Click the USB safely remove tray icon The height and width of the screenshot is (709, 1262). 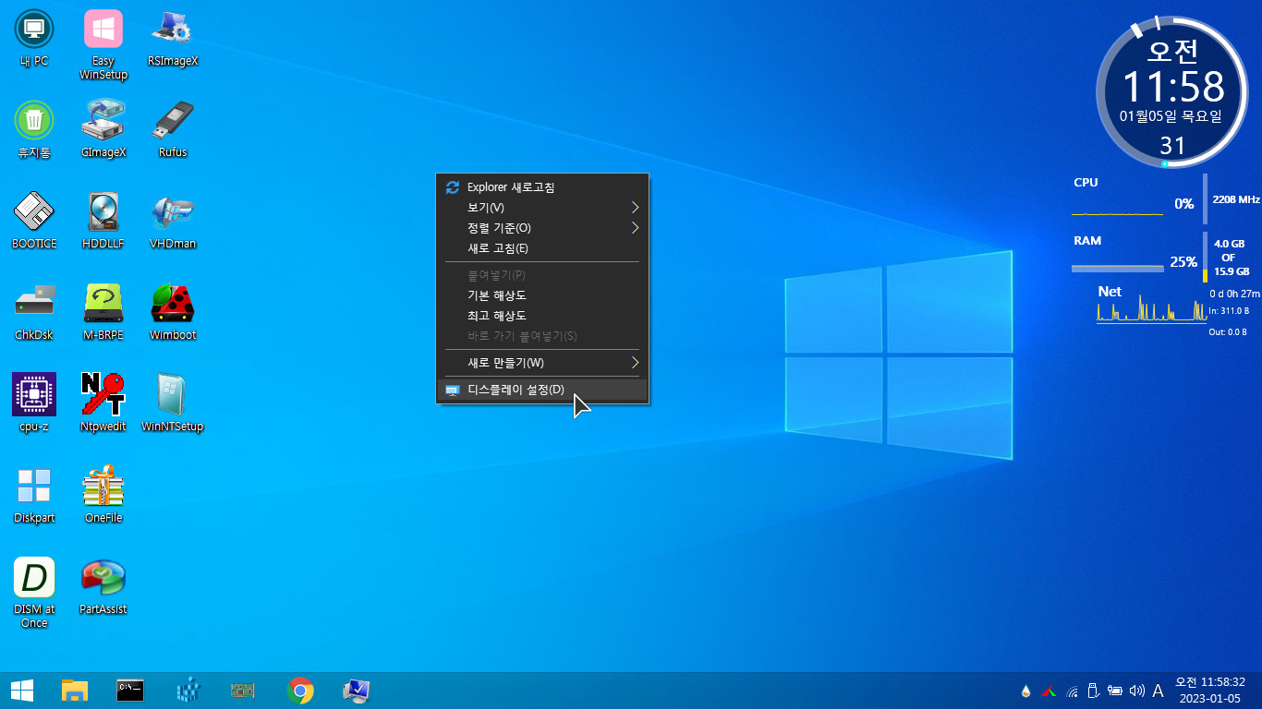pyautogui.click(x=1093, y=691)
